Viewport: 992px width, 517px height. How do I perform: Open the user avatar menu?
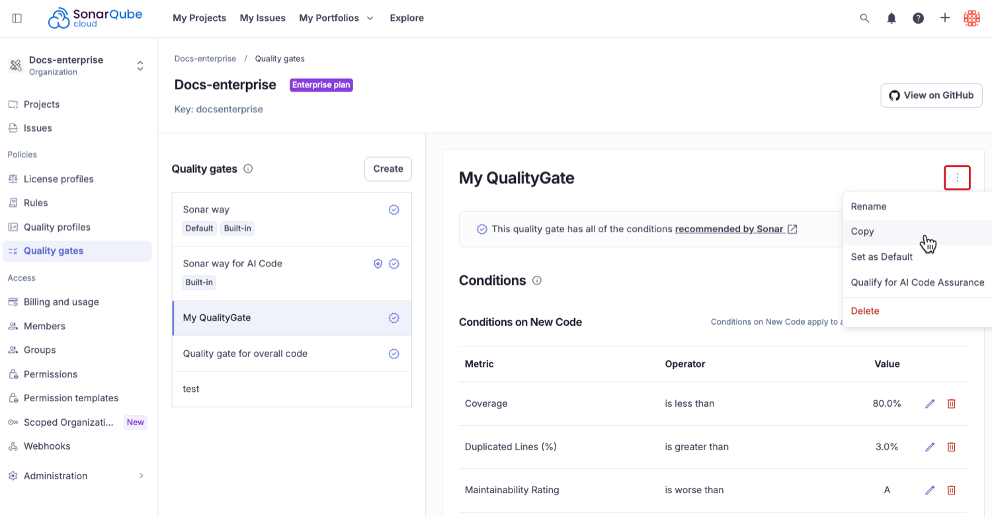pyautogui.click(x=971, y=18)
